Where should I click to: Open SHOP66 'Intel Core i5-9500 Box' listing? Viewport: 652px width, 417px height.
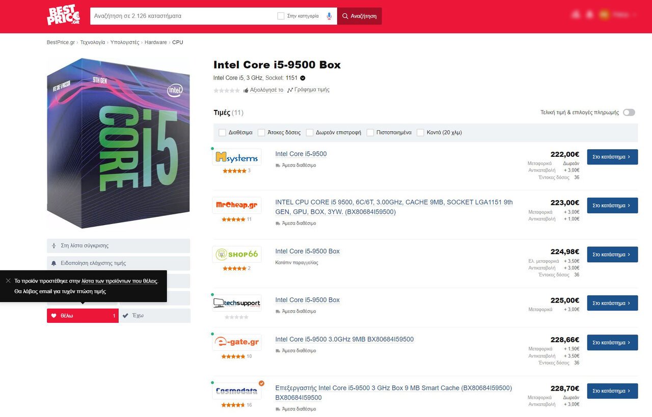(308, 252)
